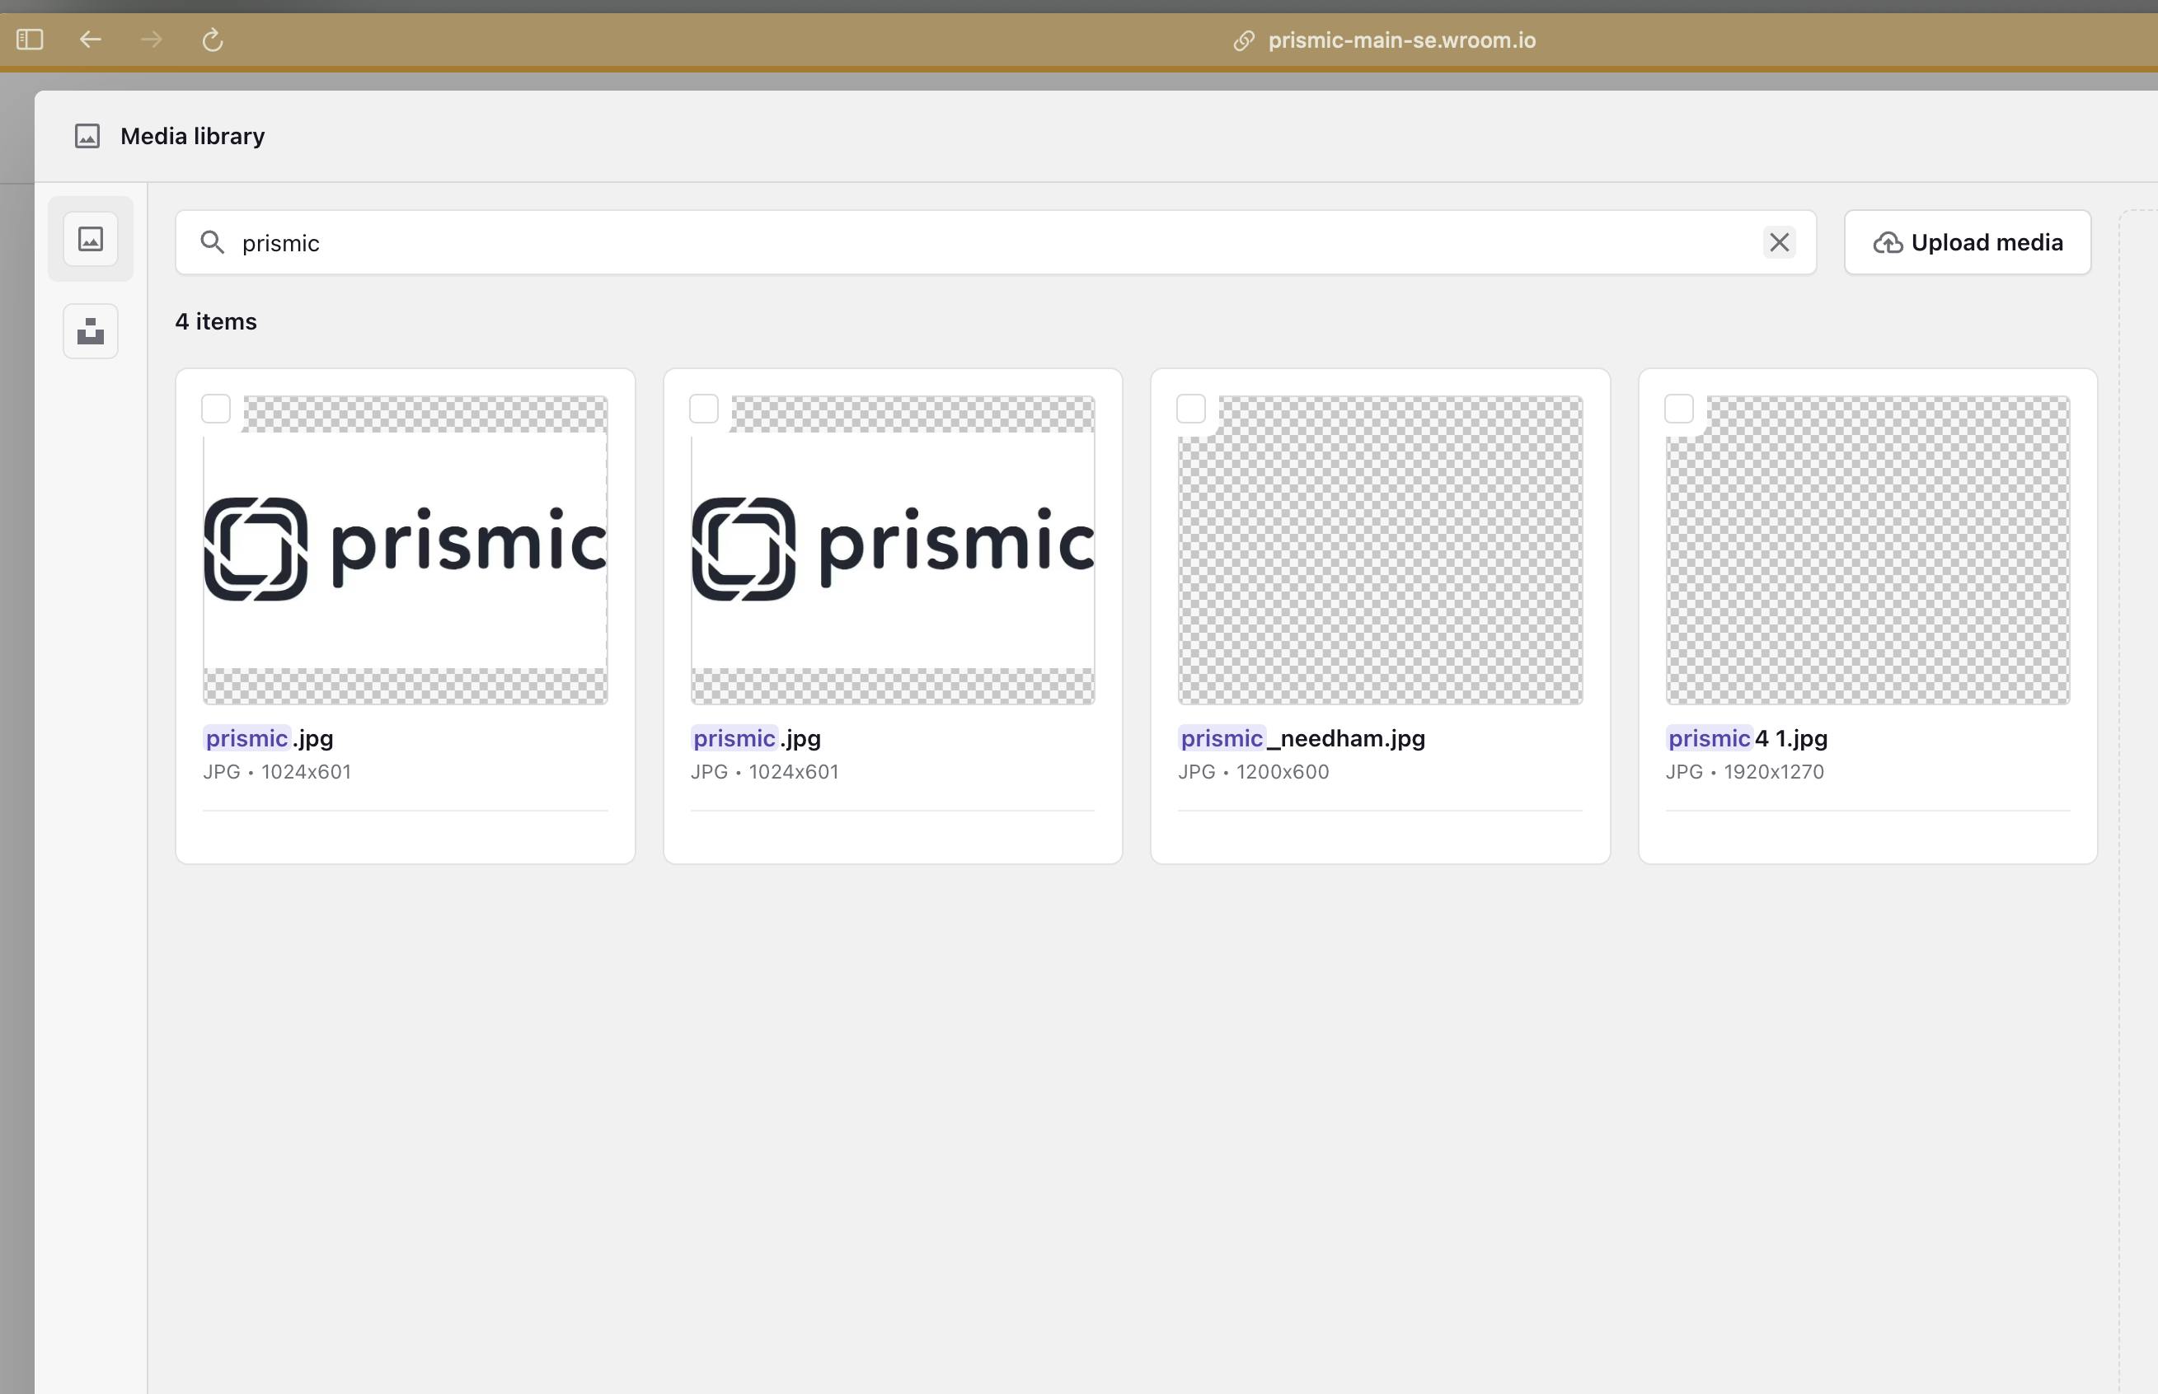Click the Upload media button

click(1967, 242)
